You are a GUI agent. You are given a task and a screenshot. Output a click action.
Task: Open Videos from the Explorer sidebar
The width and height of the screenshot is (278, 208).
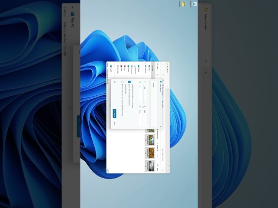pyautogui.click(x=121, y=68)
